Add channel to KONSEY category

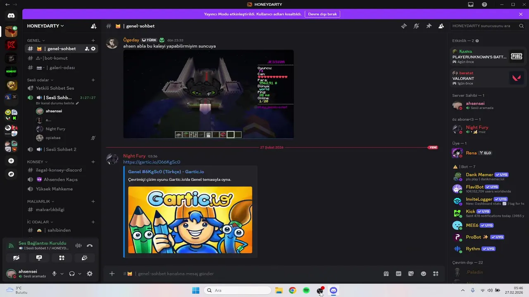[x=93, y=162]
